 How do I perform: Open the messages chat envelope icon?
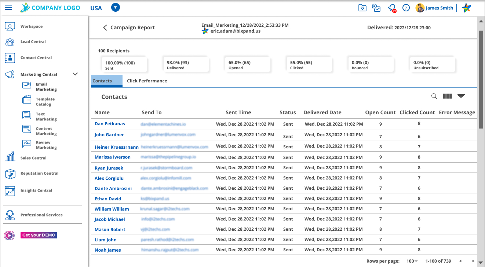(376, 8)
